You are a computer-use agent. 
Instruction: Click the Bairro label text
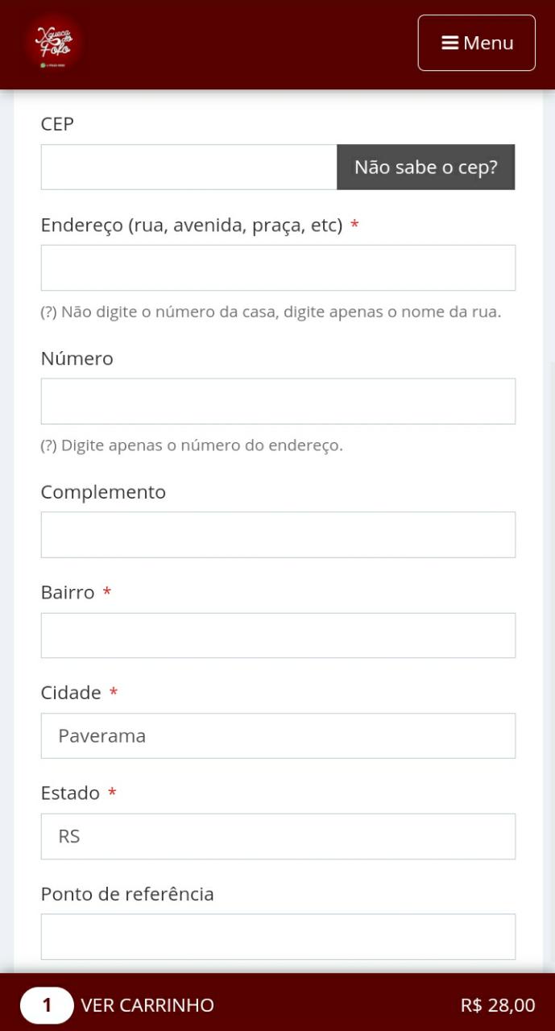tap(68, 592)
